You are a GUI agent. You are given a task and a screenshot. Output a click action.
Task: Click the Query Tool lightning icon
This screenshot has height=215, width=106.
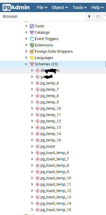pos(89,17)
